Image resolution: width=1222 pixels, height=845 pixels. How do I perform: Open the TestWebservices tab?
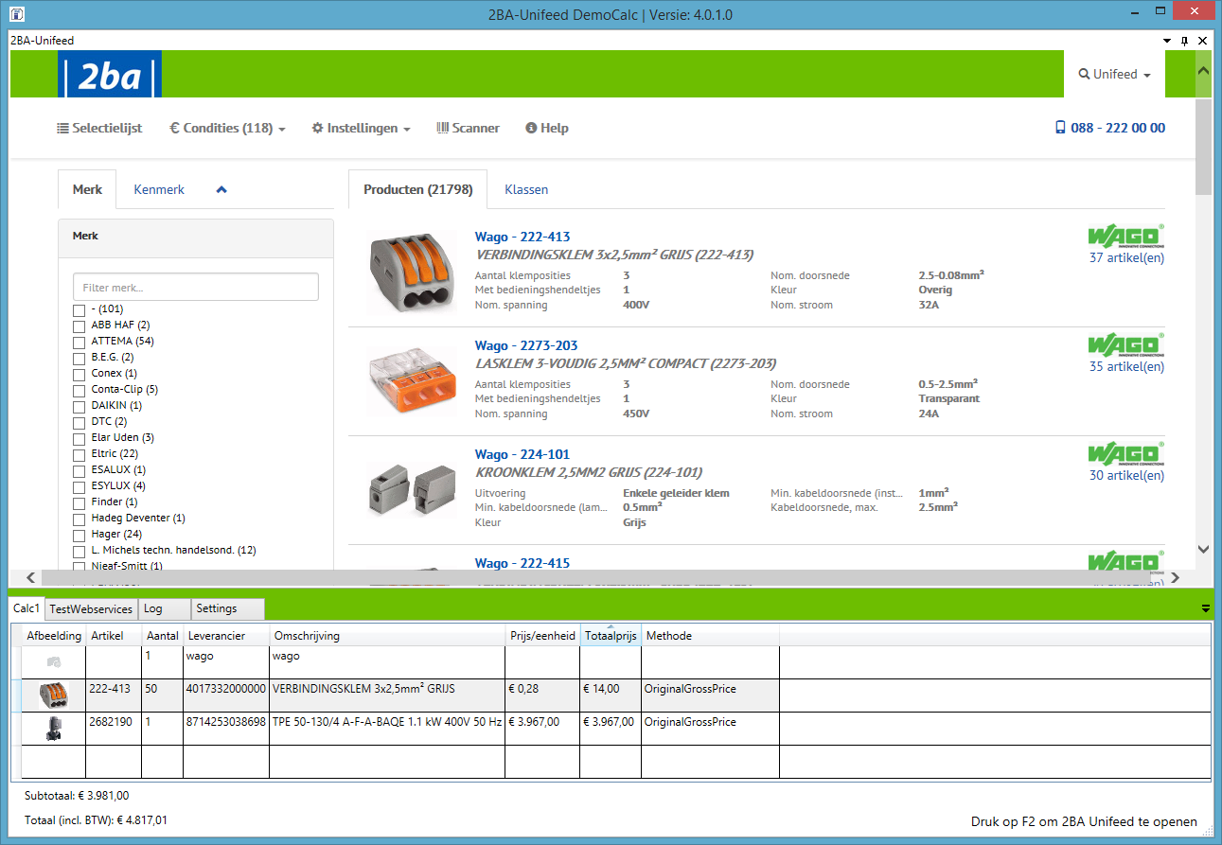(x=91, y=608)
